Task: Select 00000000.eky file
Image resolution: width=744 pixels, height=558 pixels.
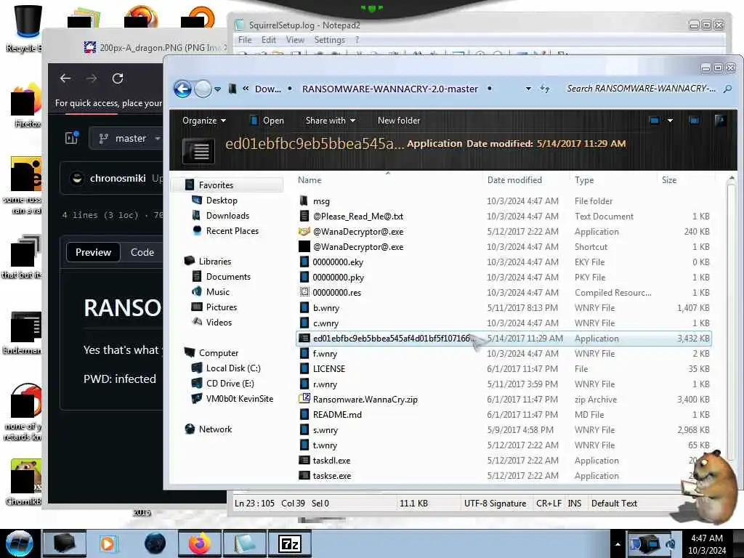Action: point(338,262)
